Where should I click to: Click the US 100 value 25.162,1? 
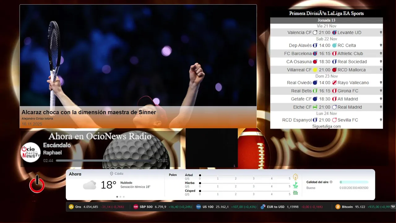point(222,207)
